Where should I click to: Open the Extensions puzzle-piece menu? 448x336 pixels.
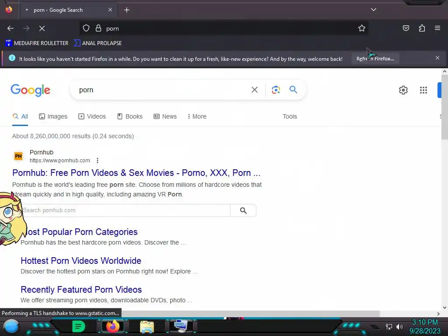click(422, 28)
